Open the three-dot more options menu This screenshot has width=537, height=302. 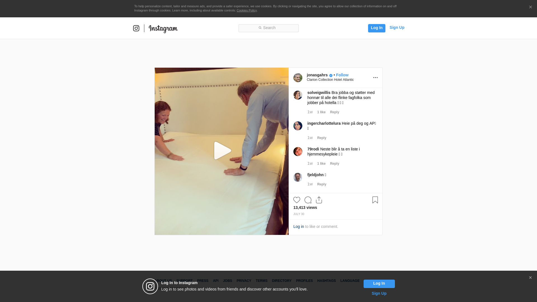pyautogui.click(x=375, y=78)
